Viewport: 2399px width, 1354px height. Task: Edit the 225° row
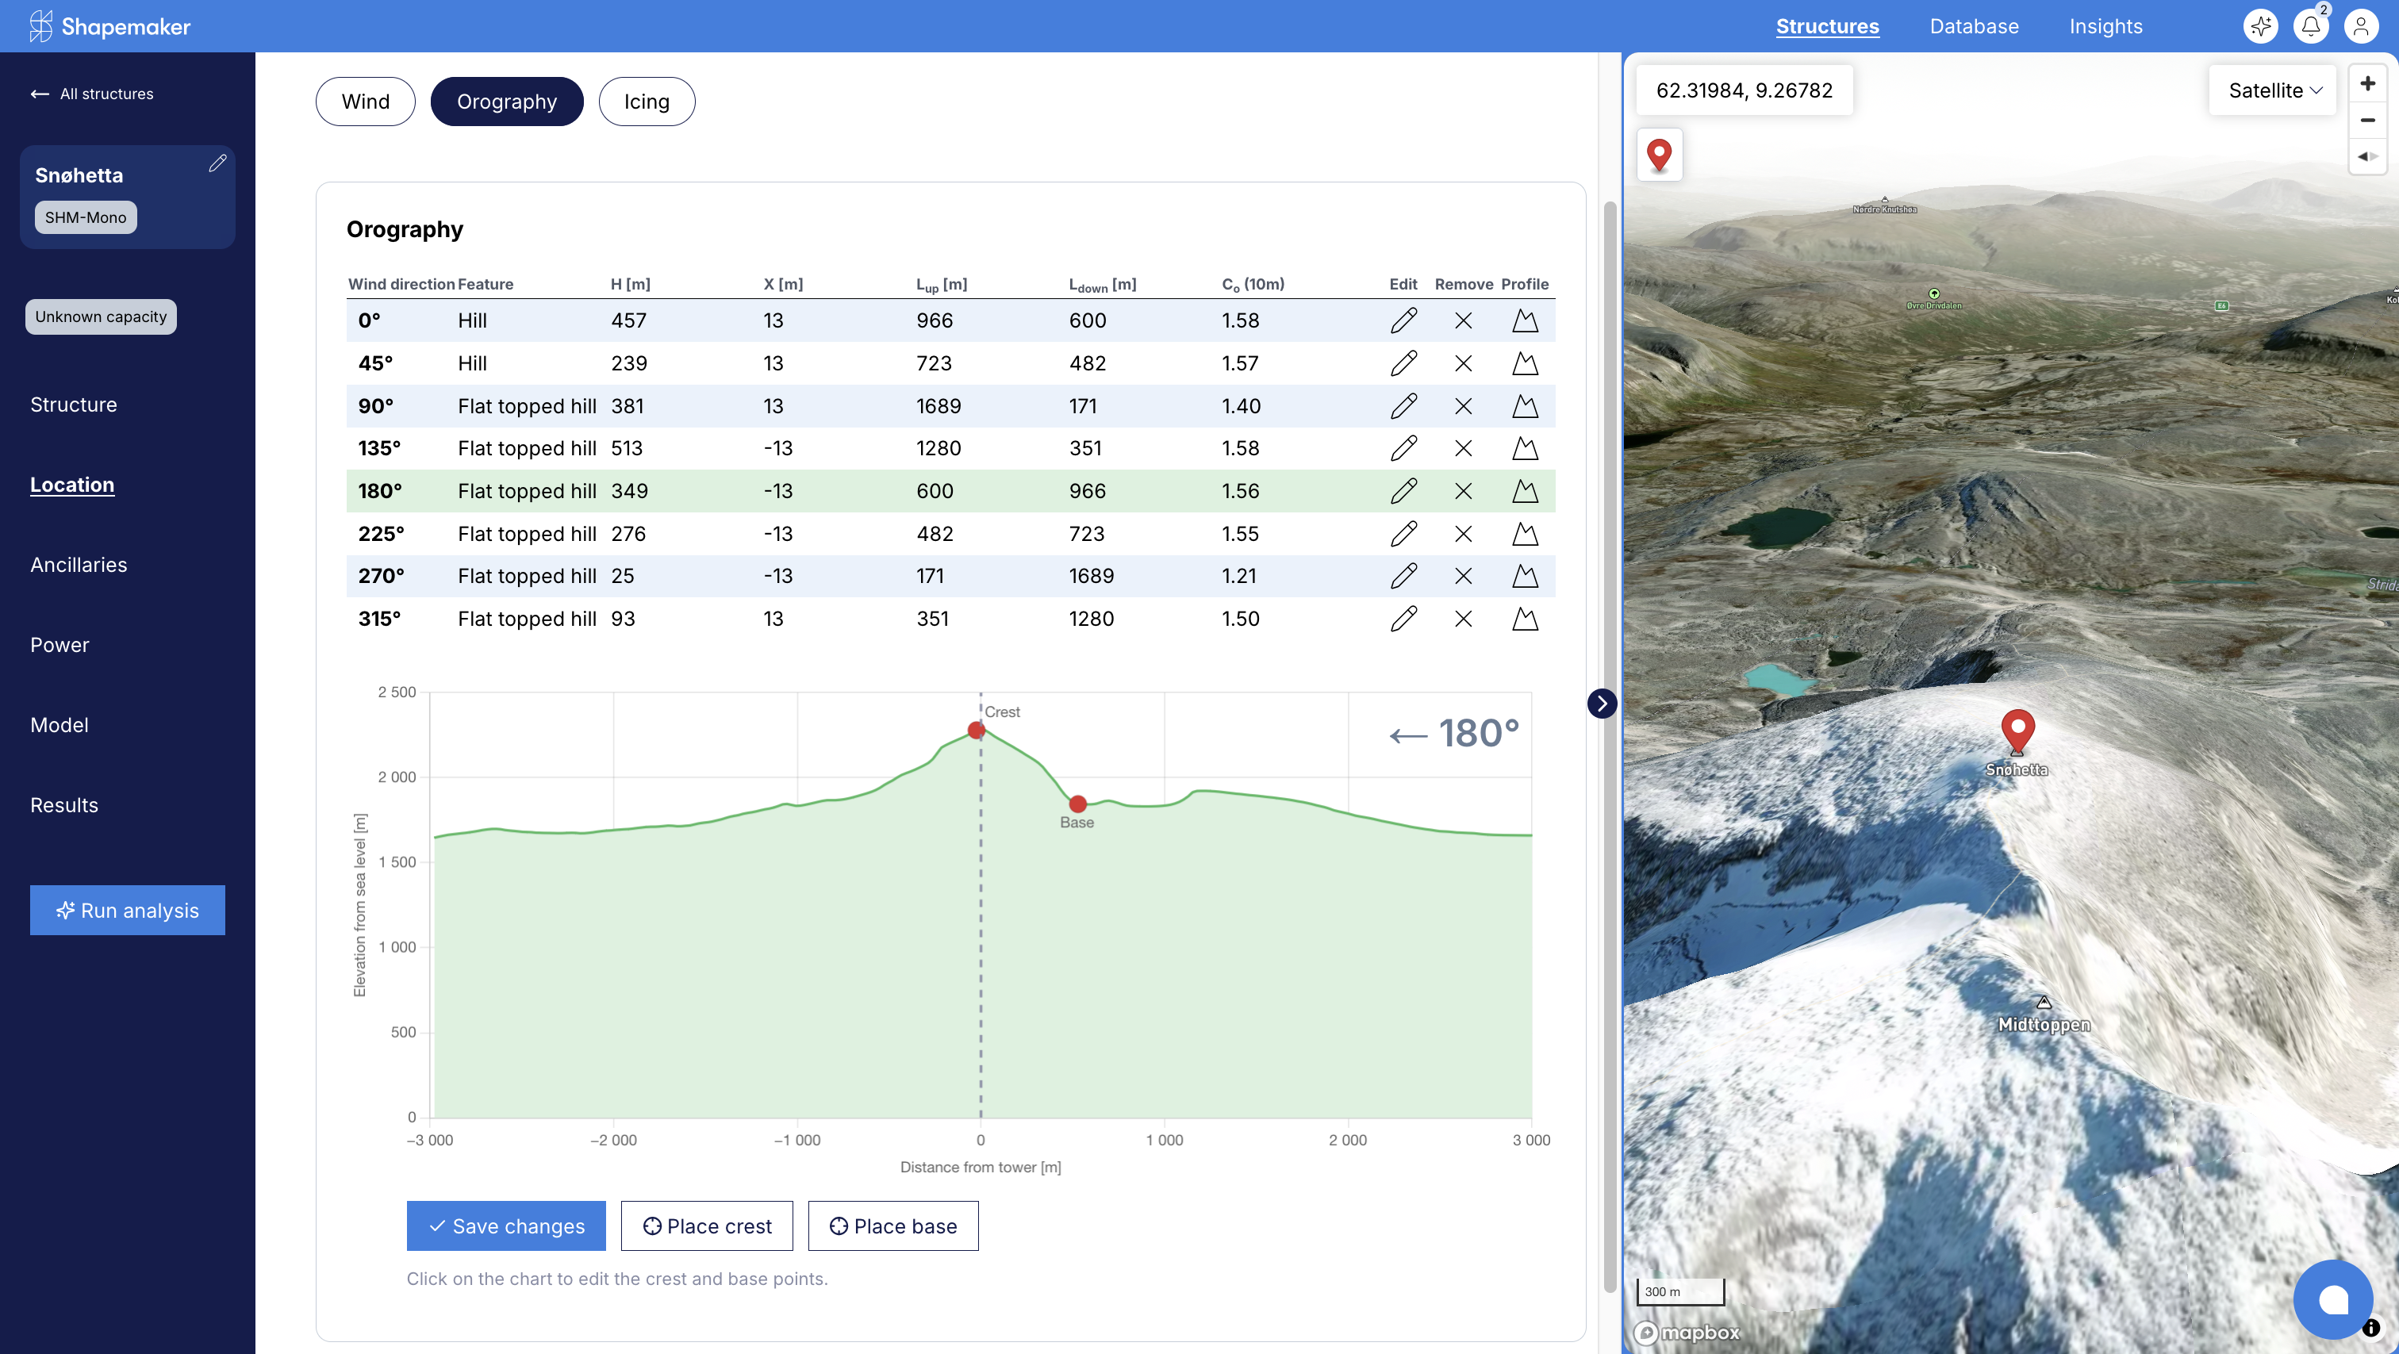[1403, 534]
